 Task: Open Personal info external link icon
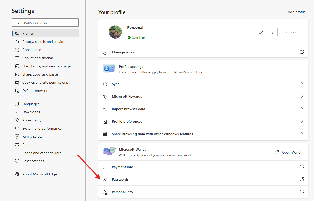302,192
